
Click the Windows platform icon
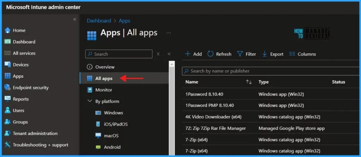tap(98, 113)
